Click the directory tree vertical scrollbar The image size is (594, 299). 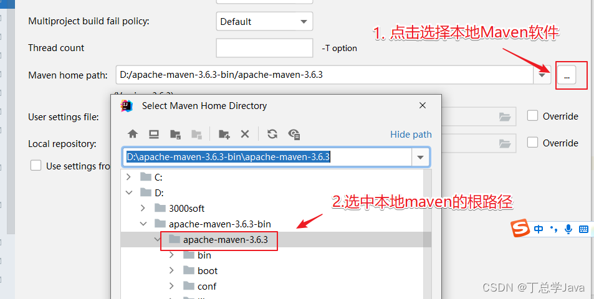(428, 234)
